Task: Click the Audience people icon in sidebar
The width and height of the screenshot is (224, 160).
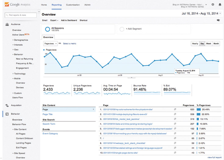Action: (x=7, y=24)
